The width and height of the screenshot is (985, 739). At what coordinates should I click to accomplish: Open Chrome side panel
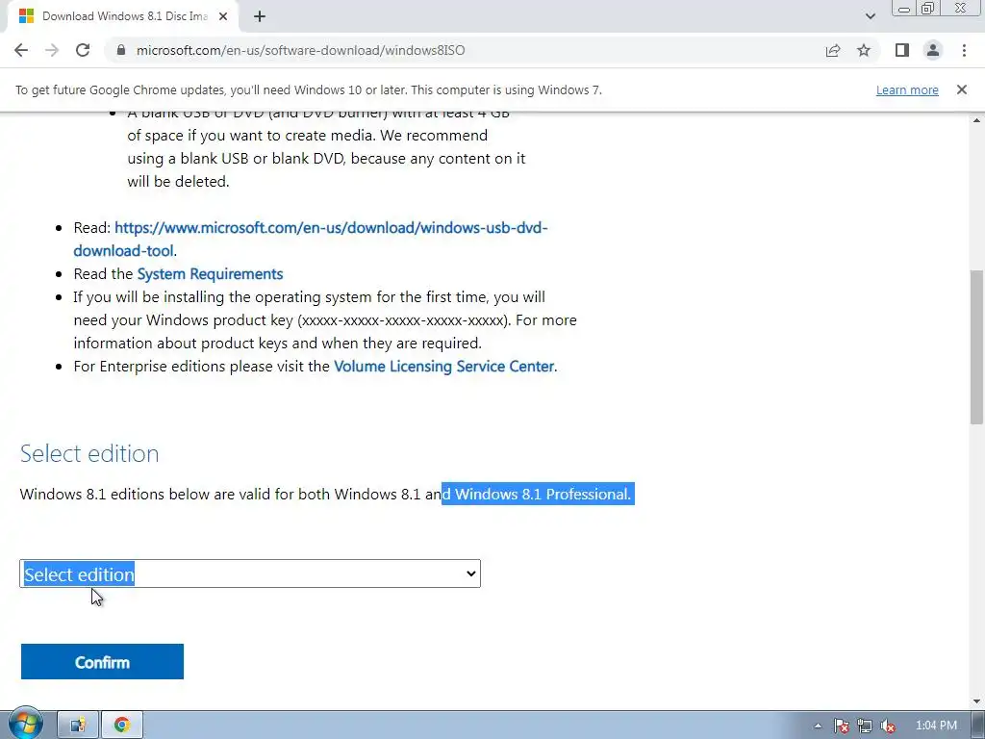click(x=902, y=50)
